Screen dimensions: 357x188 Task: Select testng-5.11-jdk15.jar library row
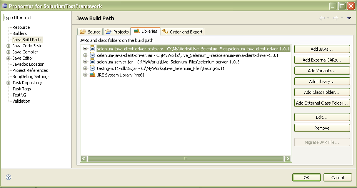point(161,68)
